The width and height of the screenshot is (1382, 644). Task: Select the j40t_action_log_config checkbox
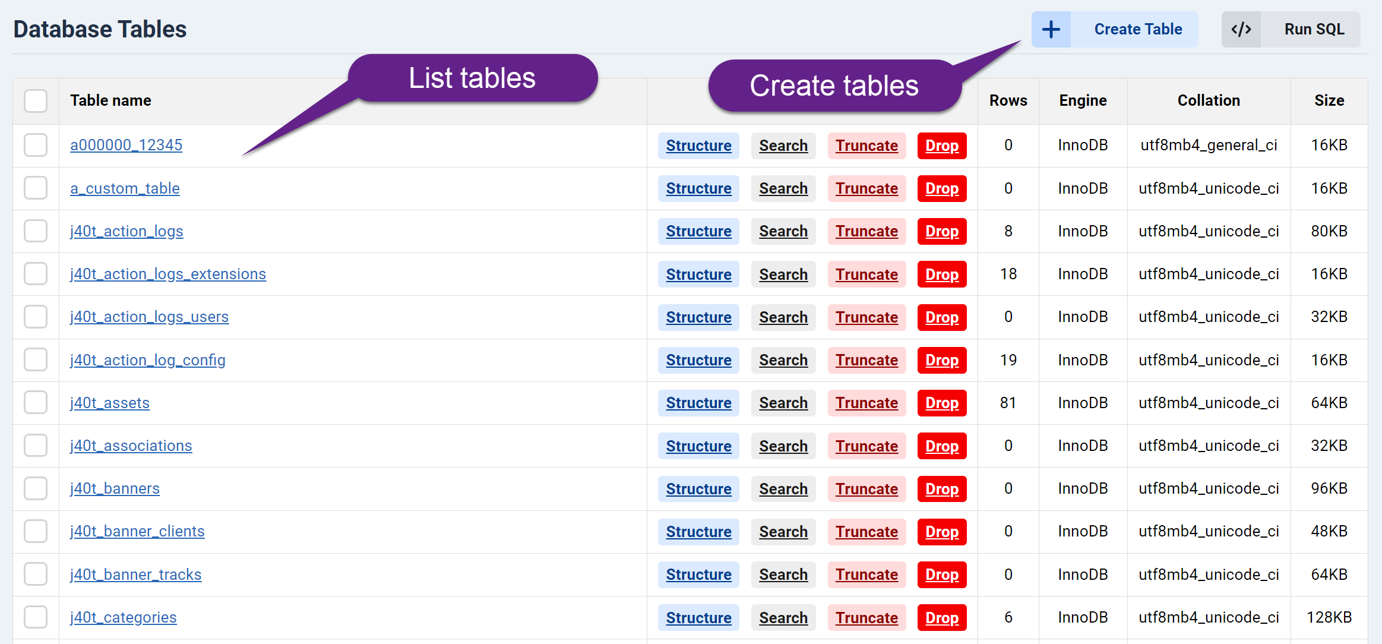pos(36,359)
